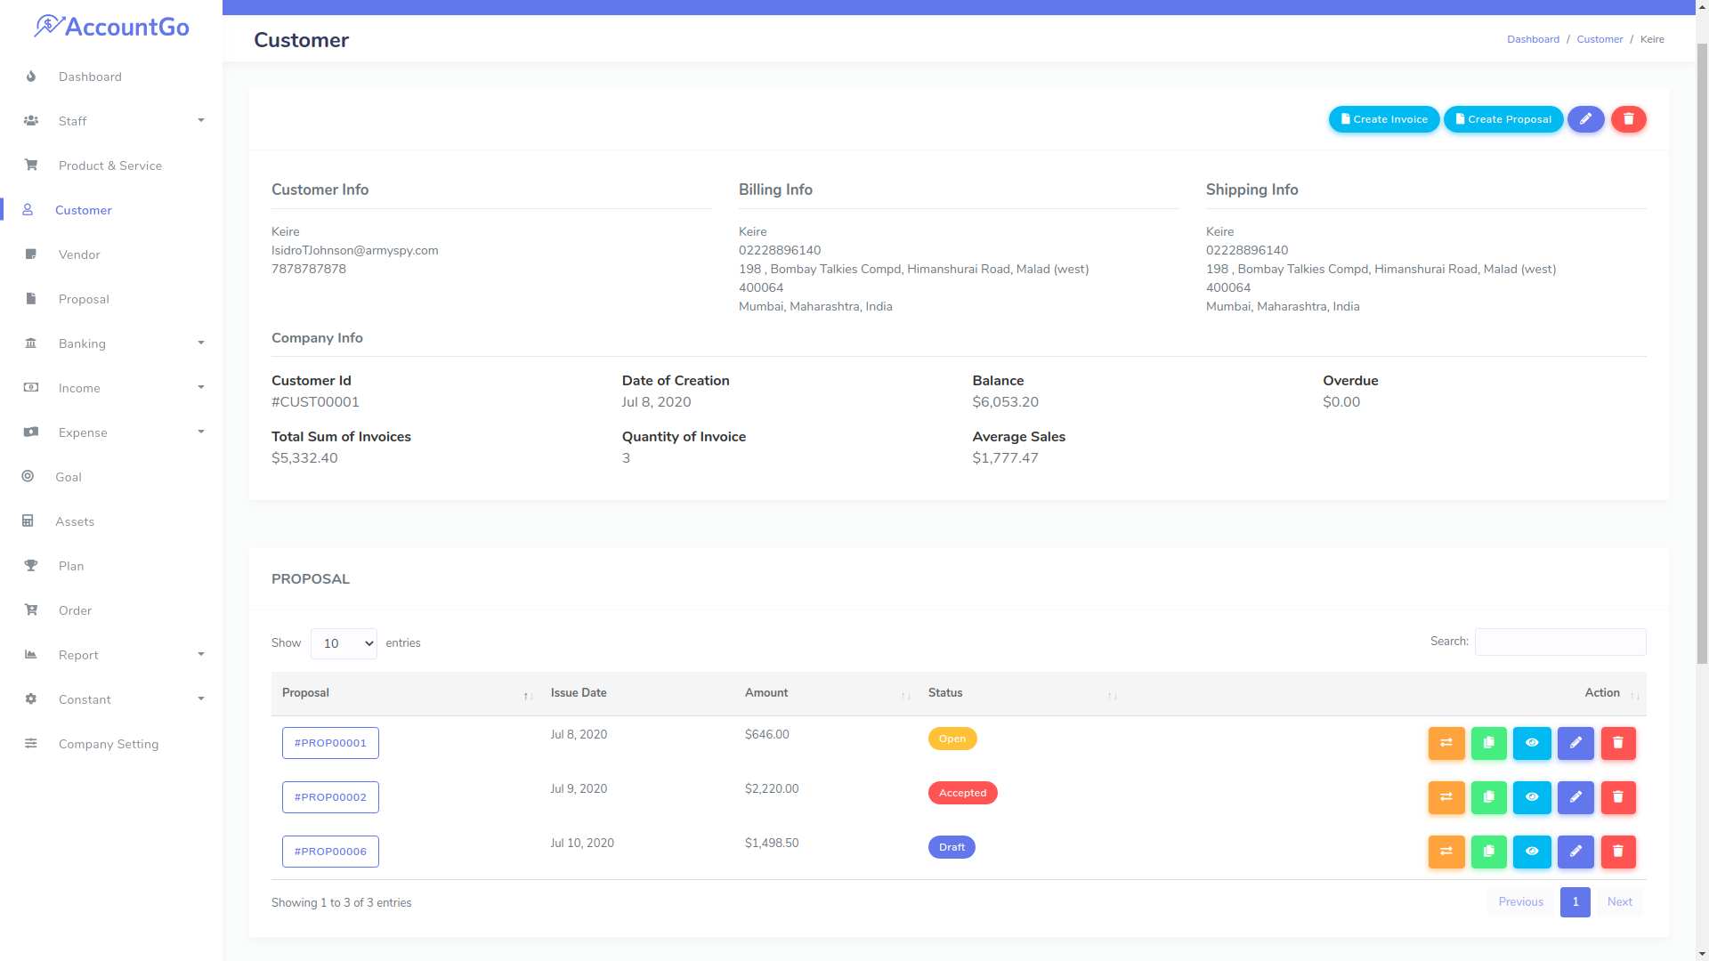The width and height of the screenshot is (1709, 961).
Task: Click the Accepted status badge
Action: pos(962,793)
